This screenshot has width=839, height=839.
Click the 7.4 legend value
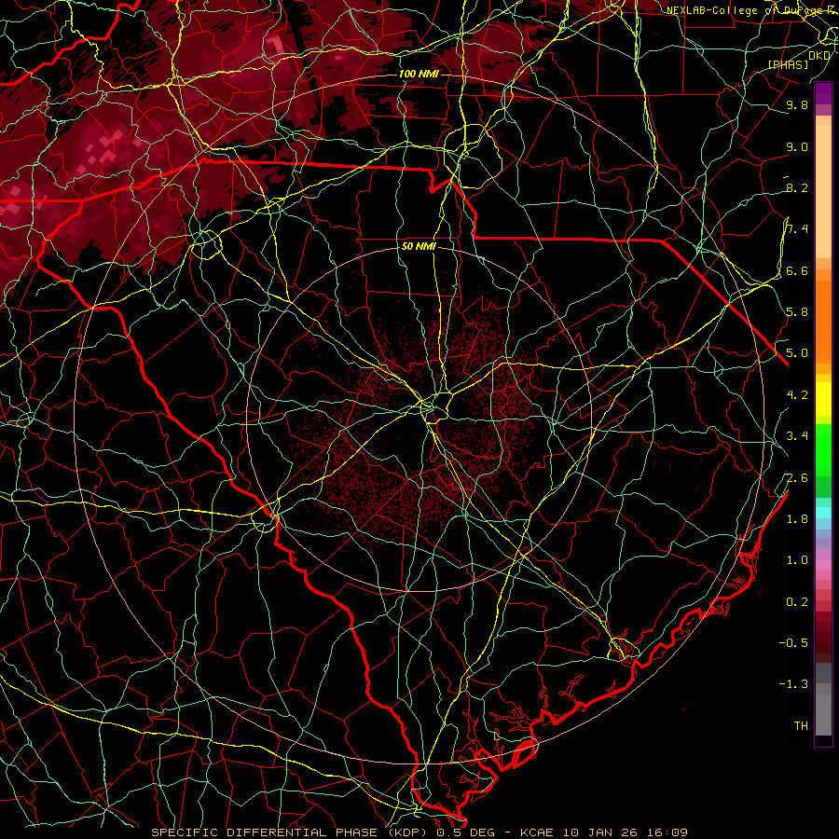tap(797, 229)
